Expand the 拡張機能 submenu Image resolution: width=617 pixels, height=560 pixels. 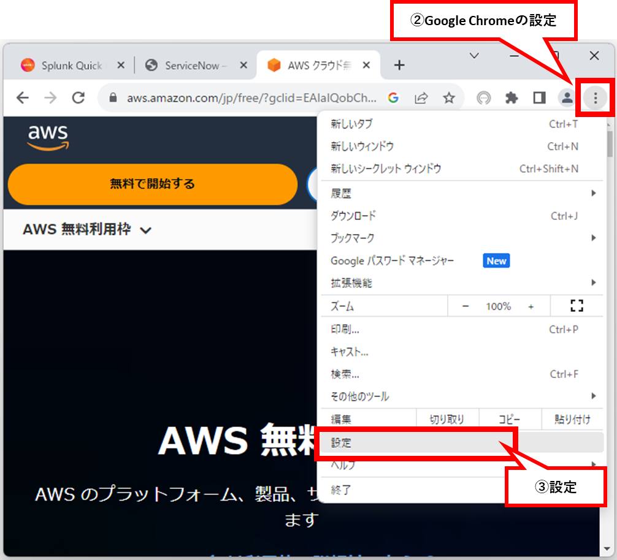[462, 282]
